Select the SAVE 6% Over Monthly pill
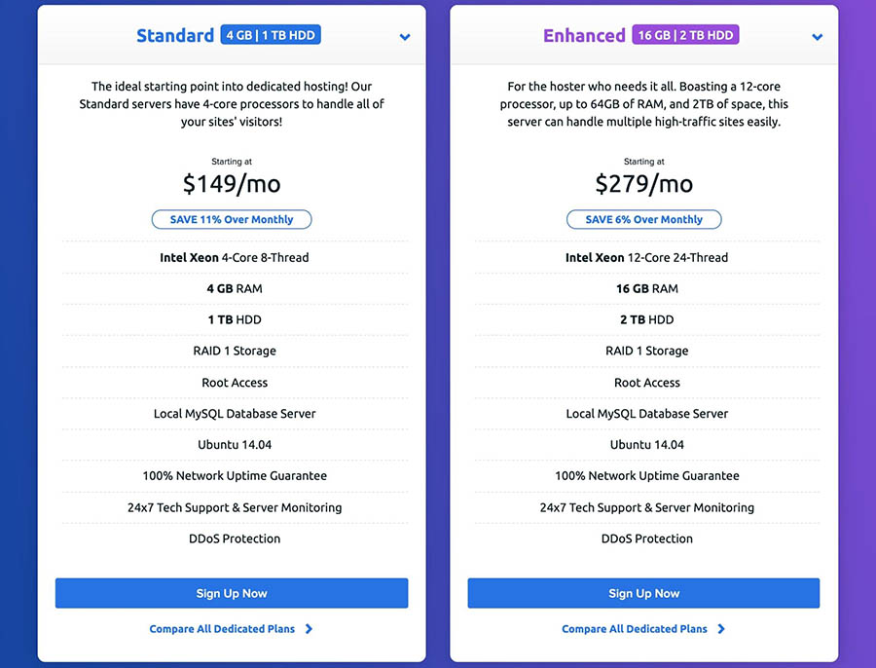 [x=643, y=219]
